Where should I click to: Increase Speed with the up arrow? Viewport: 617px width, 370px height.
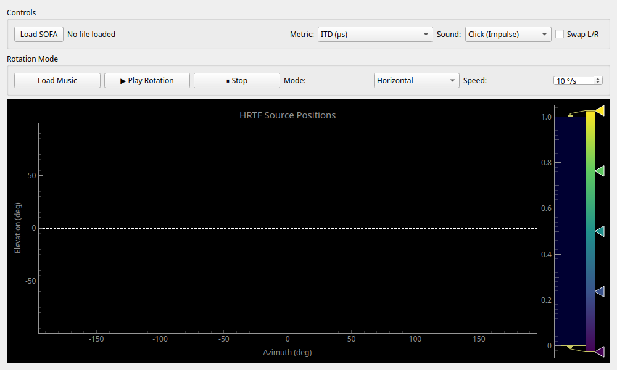click(x=598, y=78)
